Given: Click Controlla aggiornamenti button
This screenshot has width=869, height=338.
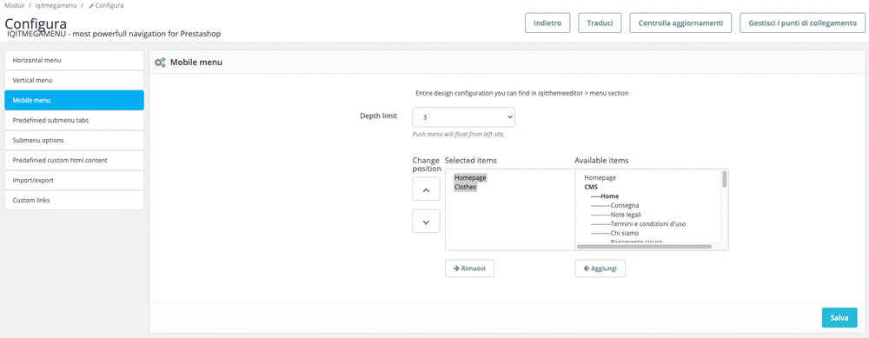Looking at the screenshot, I should [680, 23].
